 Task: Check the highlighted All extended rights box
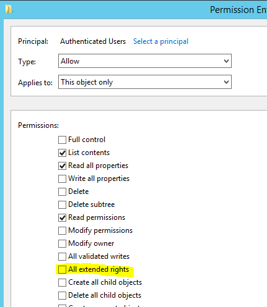[62, 269]
